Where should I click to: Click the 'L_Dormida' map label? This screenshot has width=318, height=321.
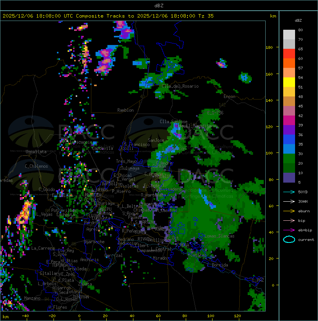[217, 265]
